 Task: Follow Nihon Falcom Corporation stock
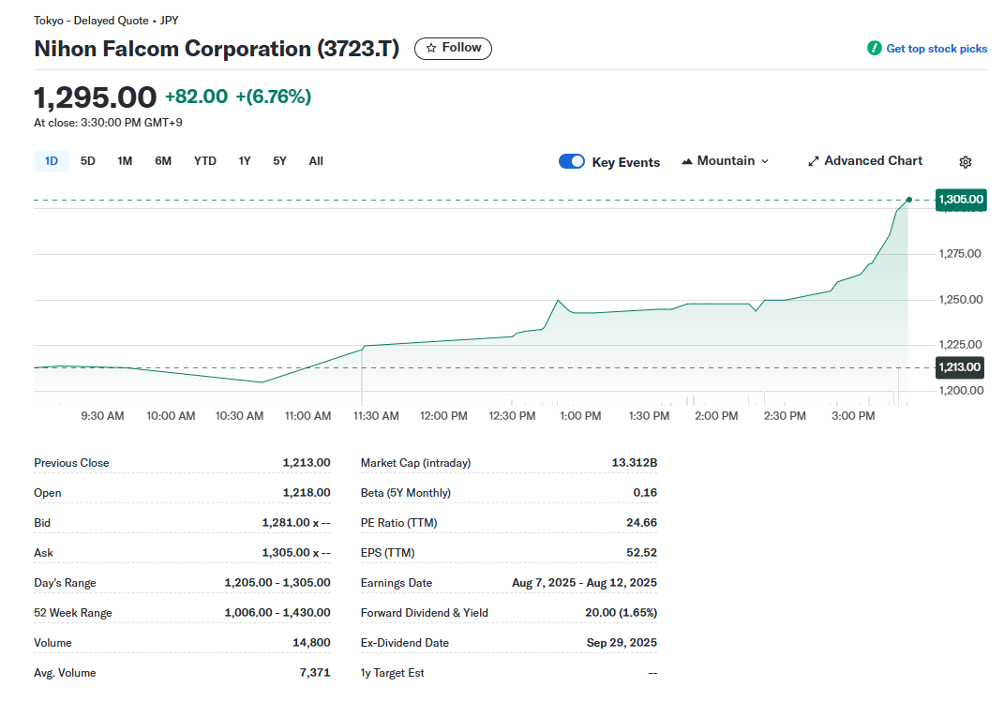click(x=453, y=48)
